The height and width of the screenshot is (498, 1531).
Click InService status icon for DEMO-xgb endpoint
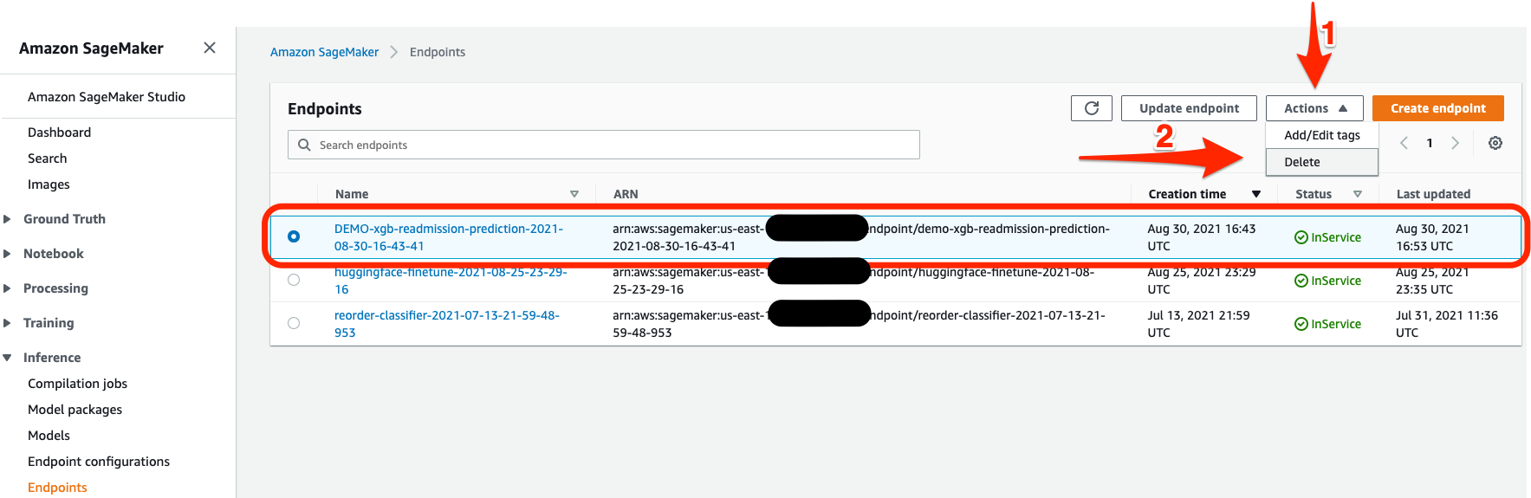1301,237
